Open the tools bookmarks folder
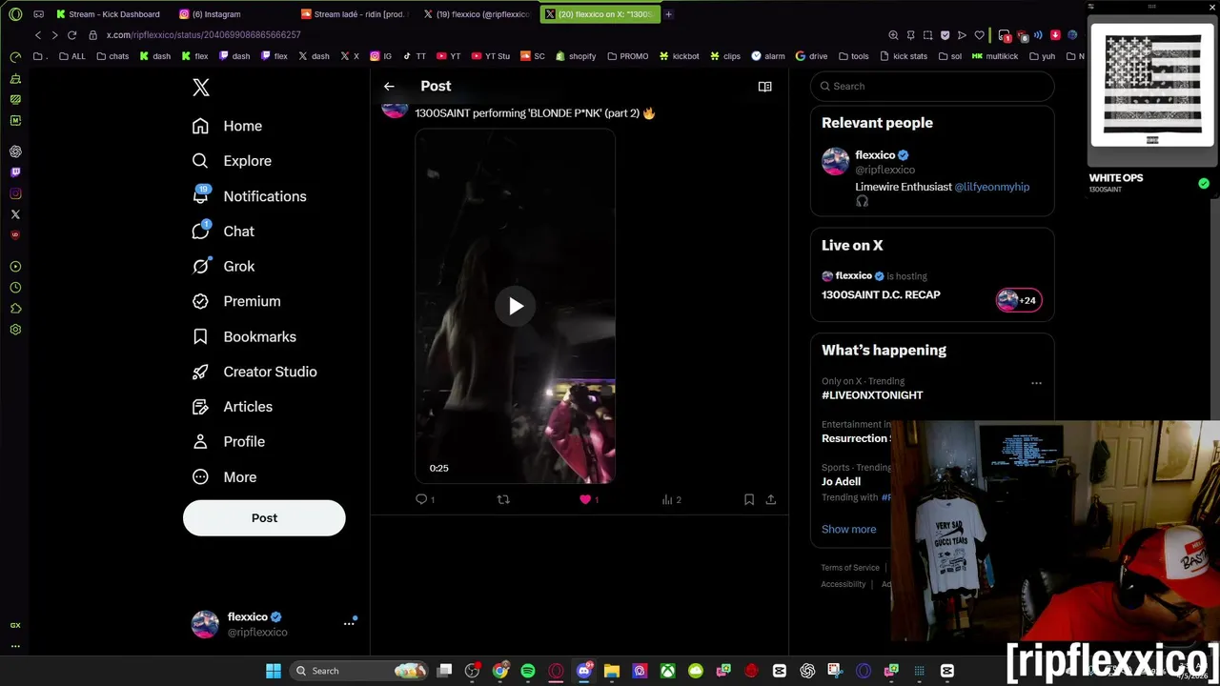1220x686 pixels. (853, 56)
